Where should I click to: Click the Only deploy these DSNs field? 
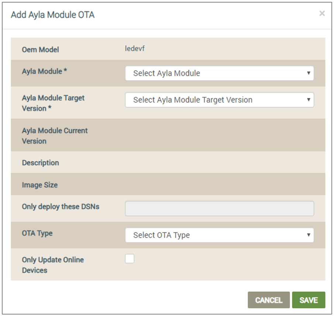click(x=219, y=208)
